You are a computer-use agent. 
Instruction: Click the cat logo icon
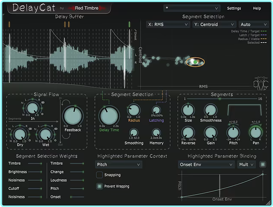[x=261, y=83]
